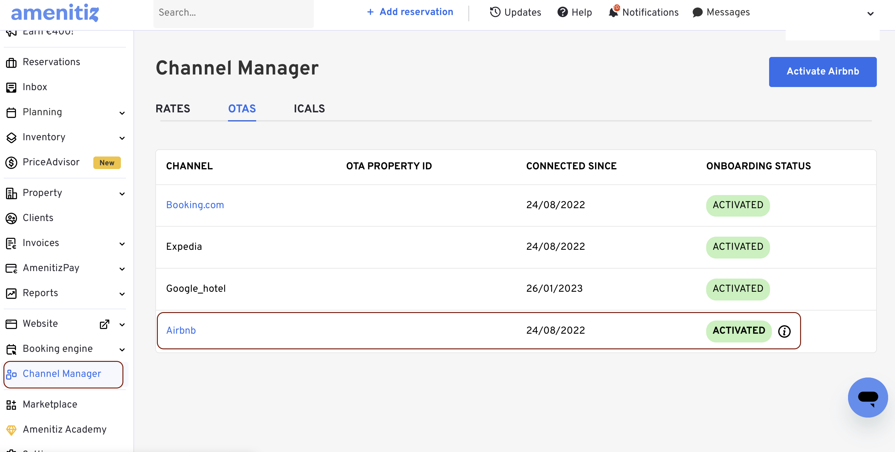The image size is (895, 452).
Task: Click the Notifications bell icon
Action: click(x=613, y=12)
